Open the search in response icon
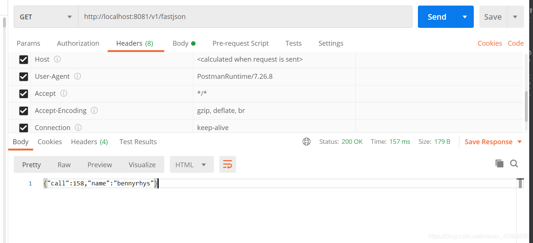The image size is (533, 243). tap(514, 163)
